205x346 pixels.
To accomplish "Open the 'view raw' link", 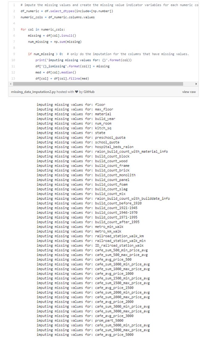I will 189,92.
